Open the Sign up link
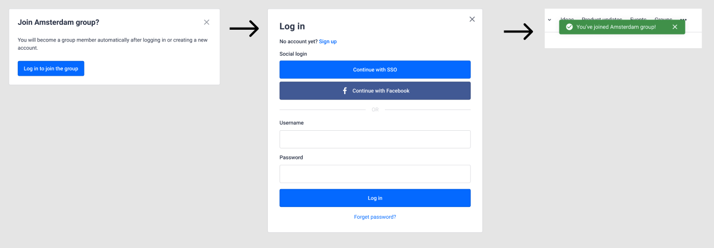Viewport: 714px width, 248px height. pyautogui.click(x=327, y=42)
